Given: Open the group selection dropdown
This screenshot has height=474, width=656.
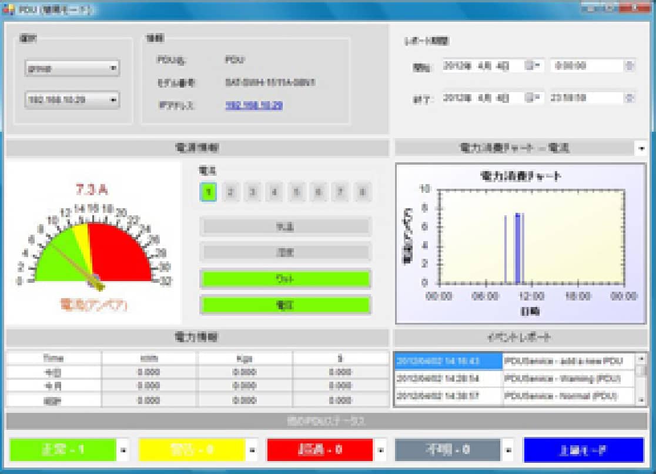Looking at the screenshot, I should tap(72, 68).
